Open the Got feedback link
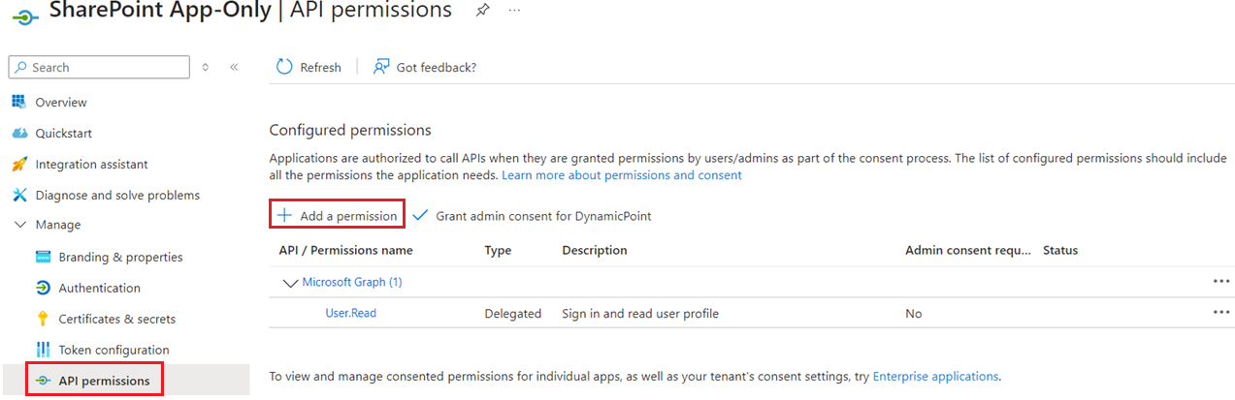This screenshot has height=400, width=1235. [425, 67]
